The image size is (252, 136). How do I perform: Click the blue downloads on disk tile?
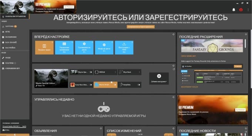tap(84, 48)
